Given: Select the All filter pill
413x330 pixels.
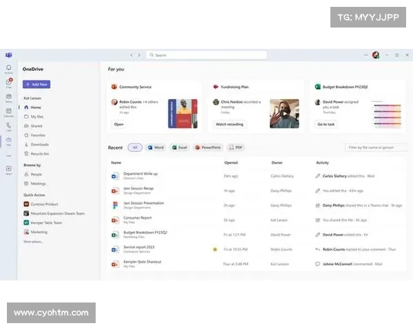Looking at the screenshot, I should pyautogui.click(x=135, y=147).
